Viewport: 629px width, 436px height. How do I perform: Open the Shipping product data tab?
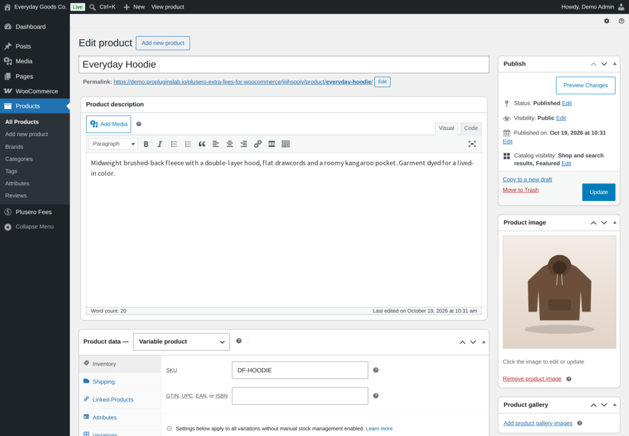click(120, 381)
